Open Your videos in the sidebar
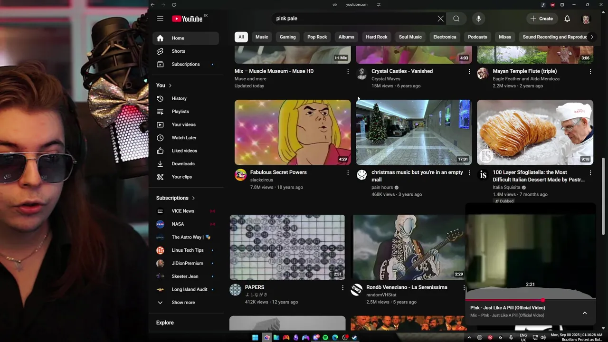The height and width of the screenshot is (342, 608). [x=186, y=124]
